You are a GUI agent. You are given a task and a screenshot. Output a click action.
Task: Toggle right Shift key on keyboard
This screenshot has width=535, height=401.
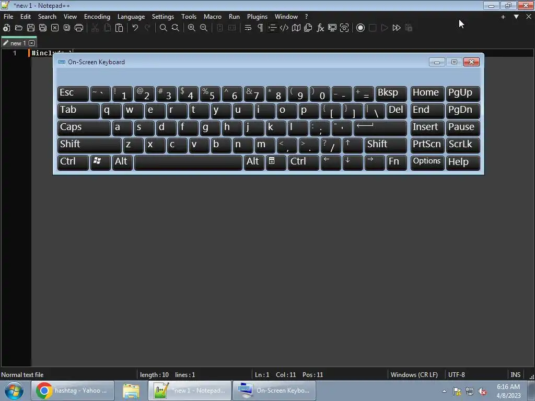(x=386, y=145)
